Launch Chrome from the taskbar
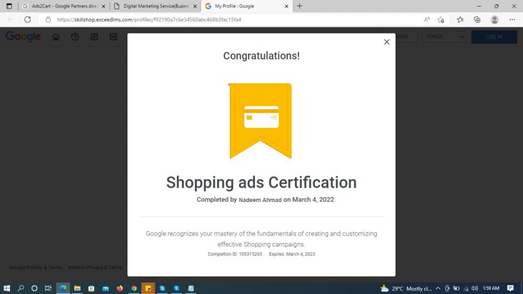This screenshot has height=294, width=523. [x=134, y=288]
